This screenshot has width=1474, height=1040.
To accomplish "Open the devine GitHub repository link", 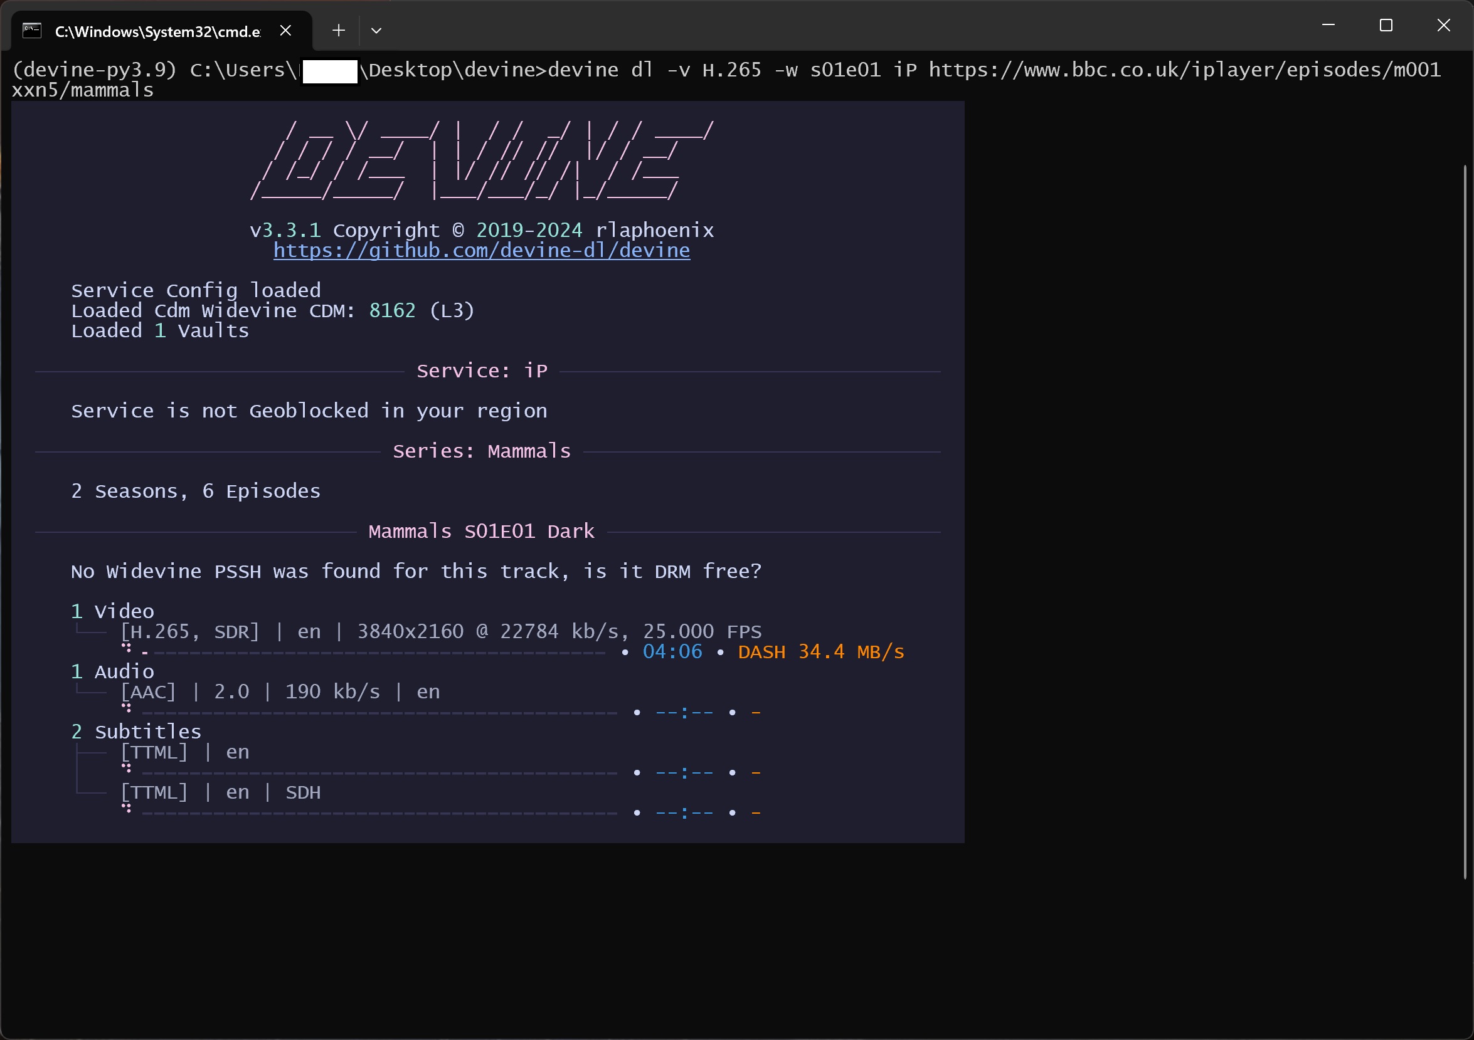I will click(x=482, y=250).
